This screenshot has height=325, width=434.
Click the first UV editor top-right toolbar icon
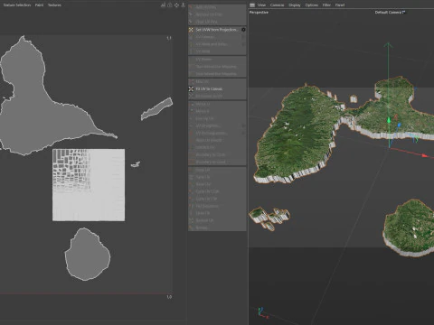(163, 5)
